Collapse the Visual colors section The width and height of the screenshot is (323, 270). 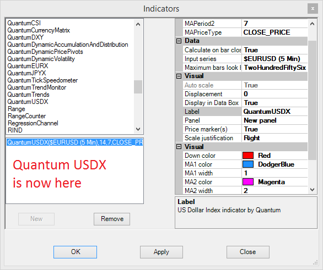pos(179,147)
